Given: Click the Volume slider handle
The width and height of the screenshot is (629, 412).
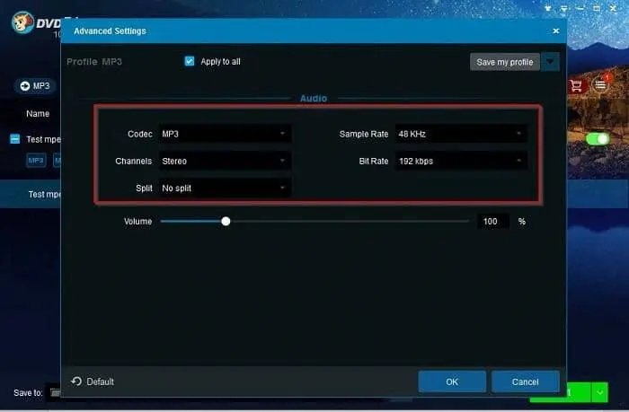Looking at the screenshot, I should [x=226, y=221].
